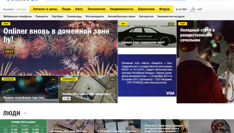Open article Лучшим смартфоном года стал...
This screenshot has height=133, width=234.
pyautogui.click(x=25, y=98)
